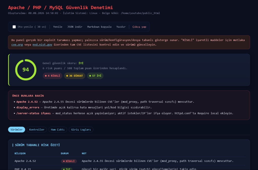Show the Giriş Logları tab
Viewport: 258px width, 170px height.
click(x=81, y=130)
